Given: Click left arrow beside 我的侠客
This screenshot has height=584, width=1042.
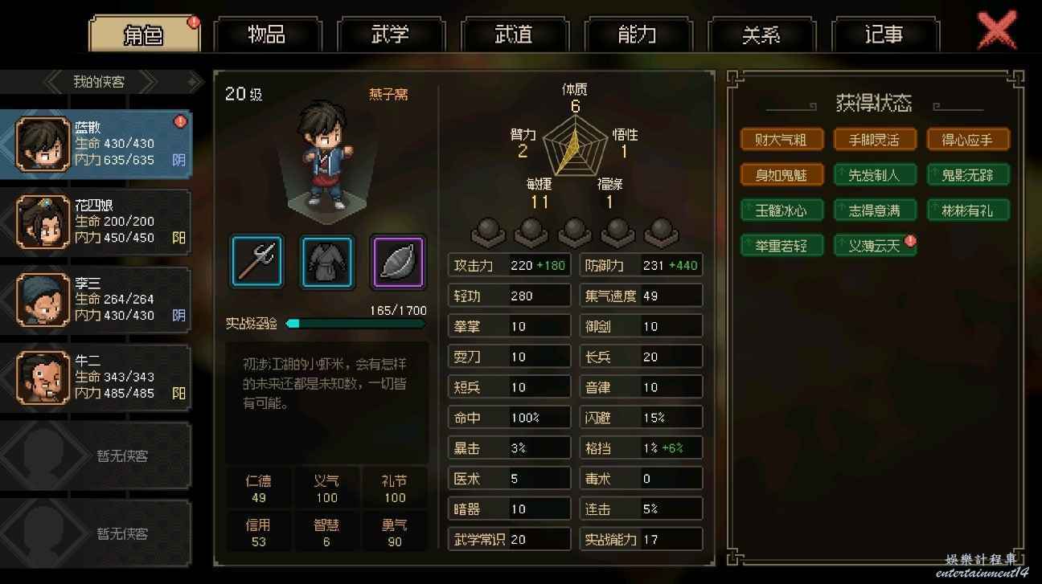Looking at the screenshot, I should point(53,81).
